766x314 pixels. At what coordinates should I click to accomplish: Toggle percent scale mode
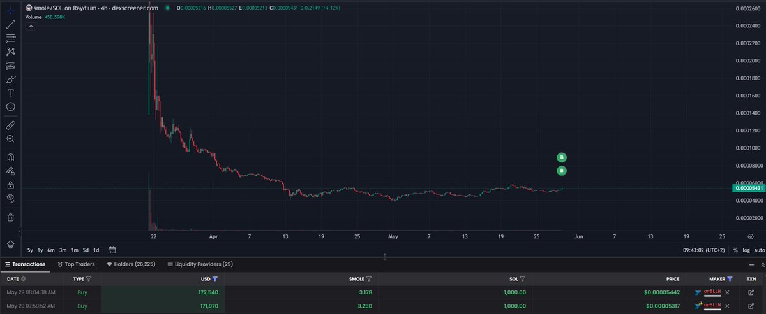[x=735, y=250]
